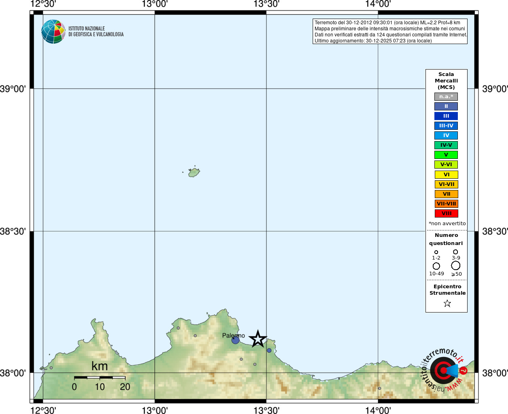The image size is (508, 414).
Task: Click the green V intensity swatch
Action: pyautogui.click(x=446, y=155)
